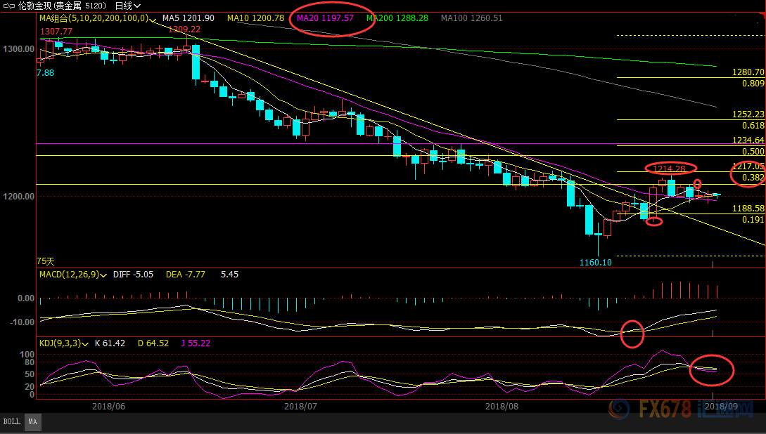Click the circled 1214.28 high price label
The width and height of the screenshot is (766, 434).
pyautogui.click(x=670, y=169)
